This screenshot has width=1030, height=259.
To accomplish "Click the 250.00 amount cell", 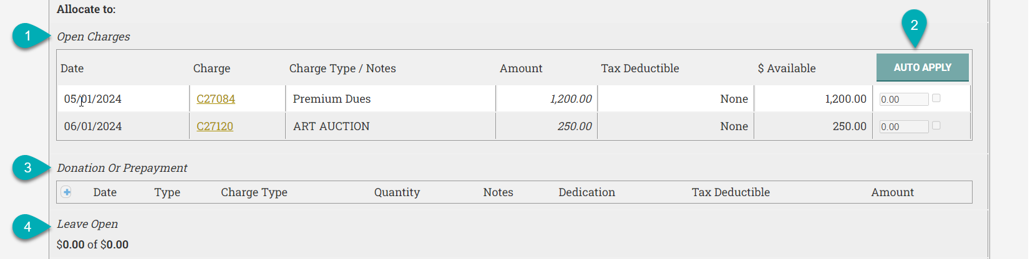I will coord(574,126).
